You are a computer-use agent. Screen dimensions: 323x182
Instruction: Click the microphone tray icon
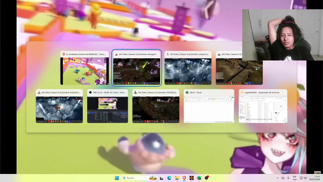(288, 178)
